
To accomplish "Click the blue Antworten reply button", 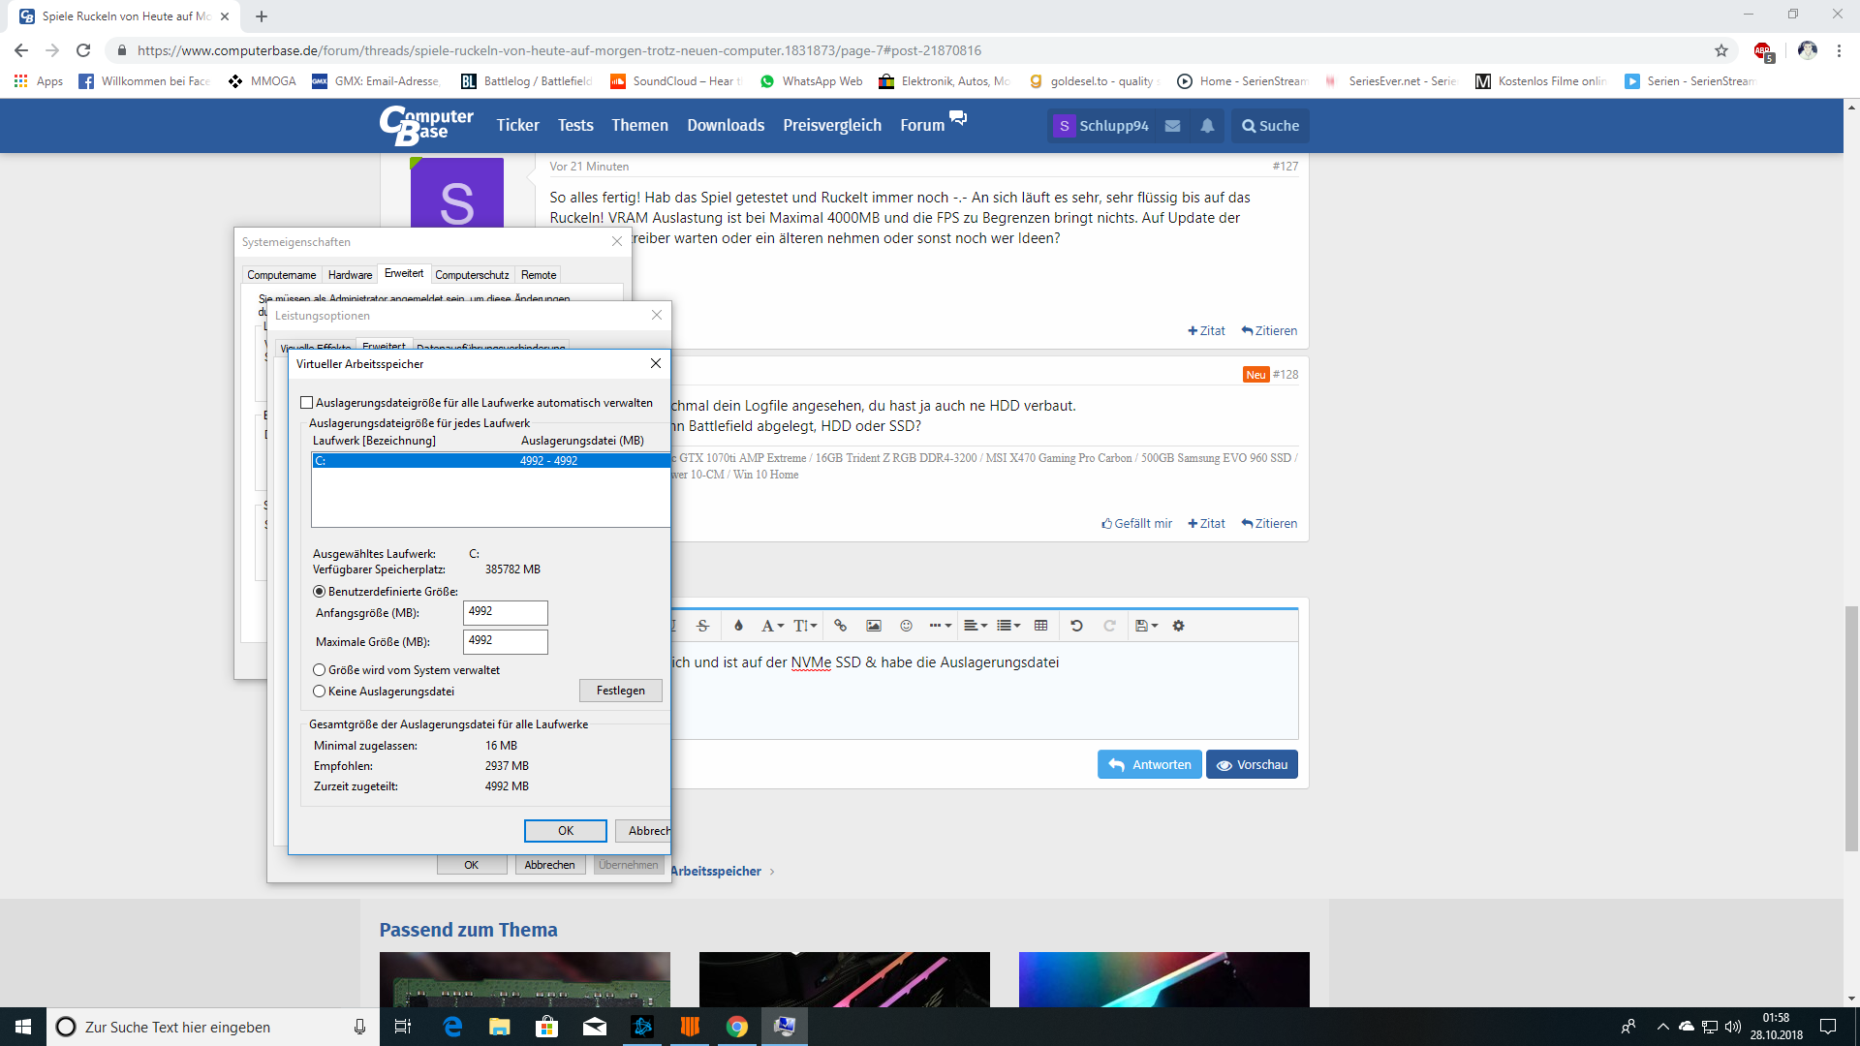I will pyautogui.click(x=1149, y=764).
